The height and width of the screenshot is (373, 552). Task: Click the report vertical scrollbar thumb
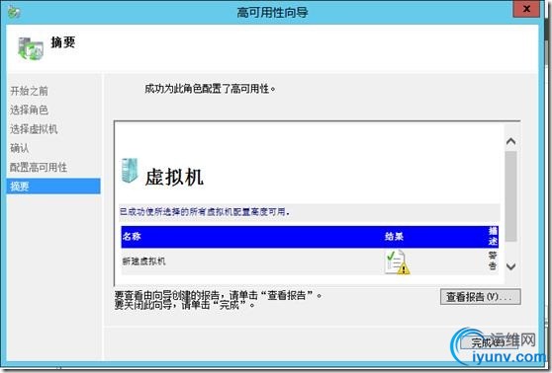click(510, 196)
